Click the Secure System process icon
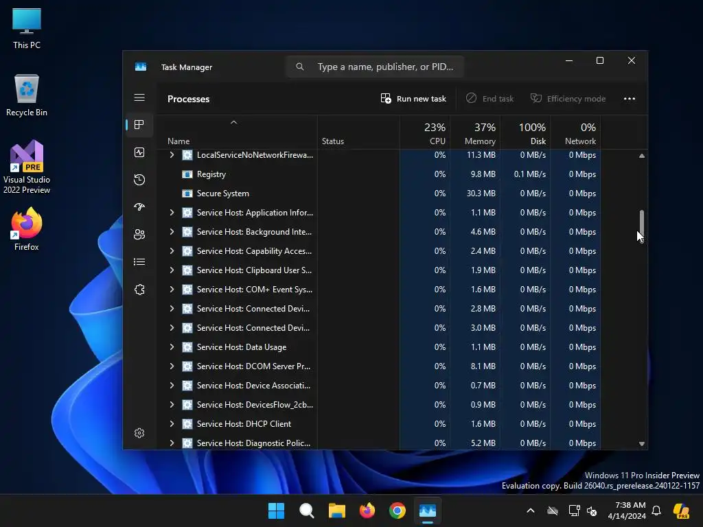703x527 pixels. [187, 194]
